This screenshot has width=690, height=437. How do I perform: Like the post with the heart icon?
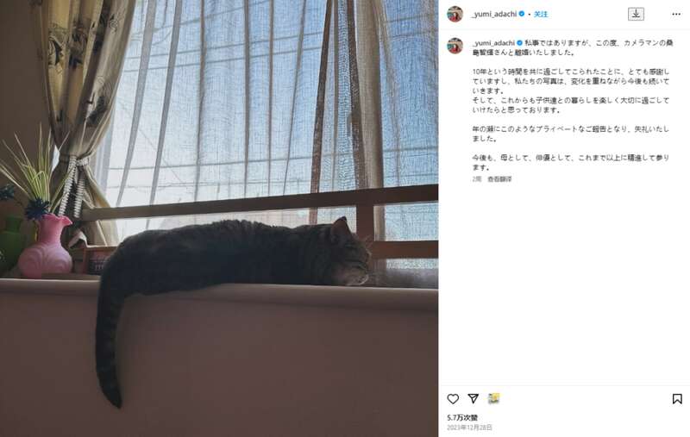point(453,399)
